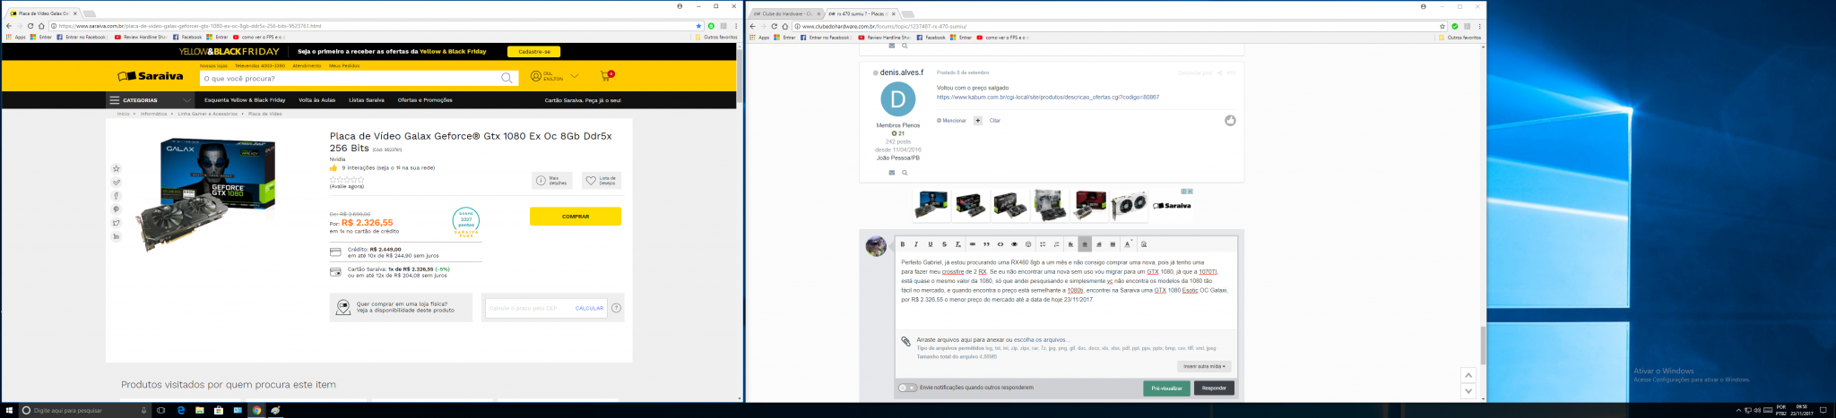The width and height of the screenshot is (1836, 418).
Task: Open the Kabum product link in the post
Action: (x=1048, y=97)
